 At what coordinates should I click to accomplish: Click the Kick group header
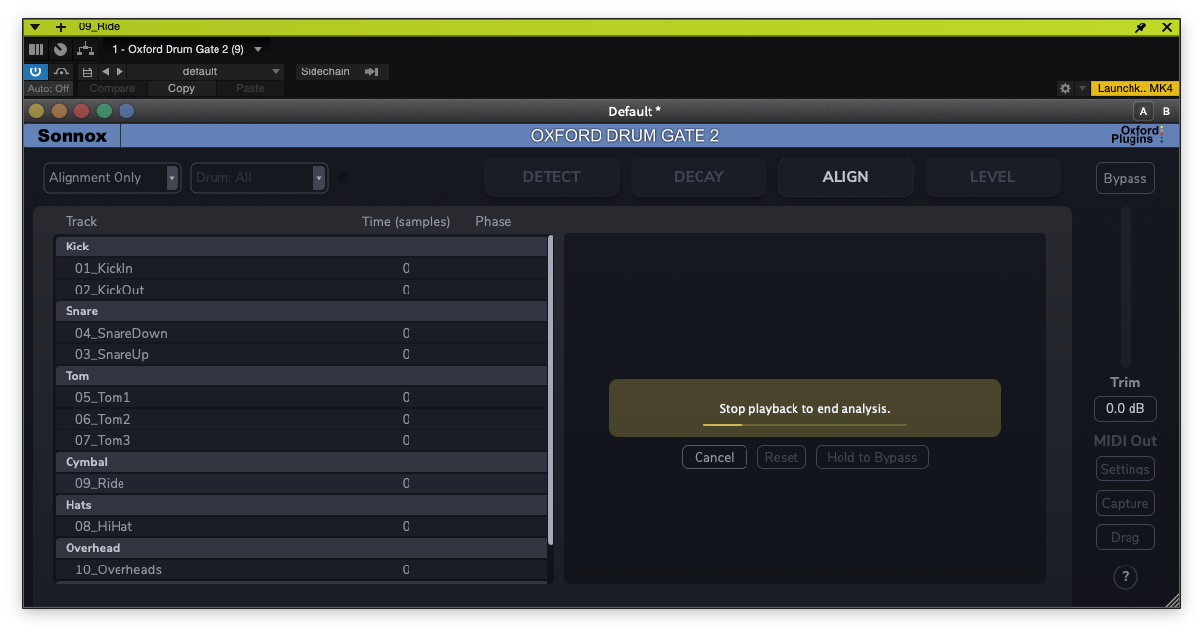[x=301, y=247]
